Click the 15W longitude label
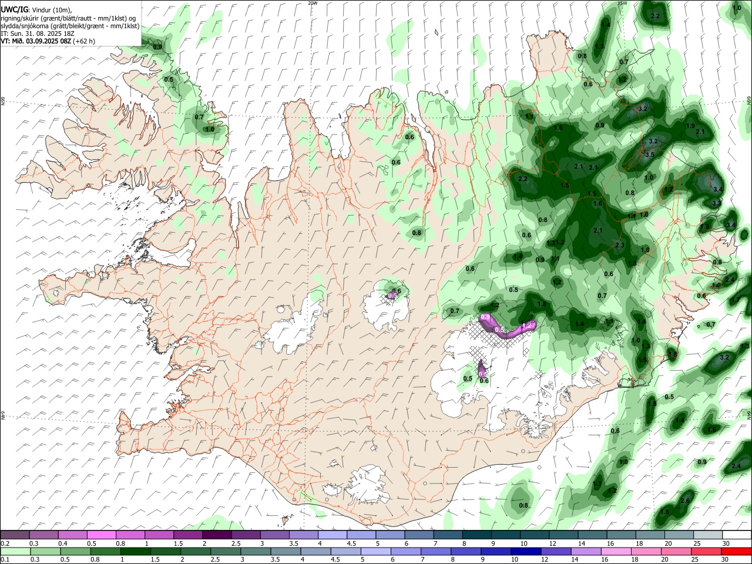 (x=622, y=3)
